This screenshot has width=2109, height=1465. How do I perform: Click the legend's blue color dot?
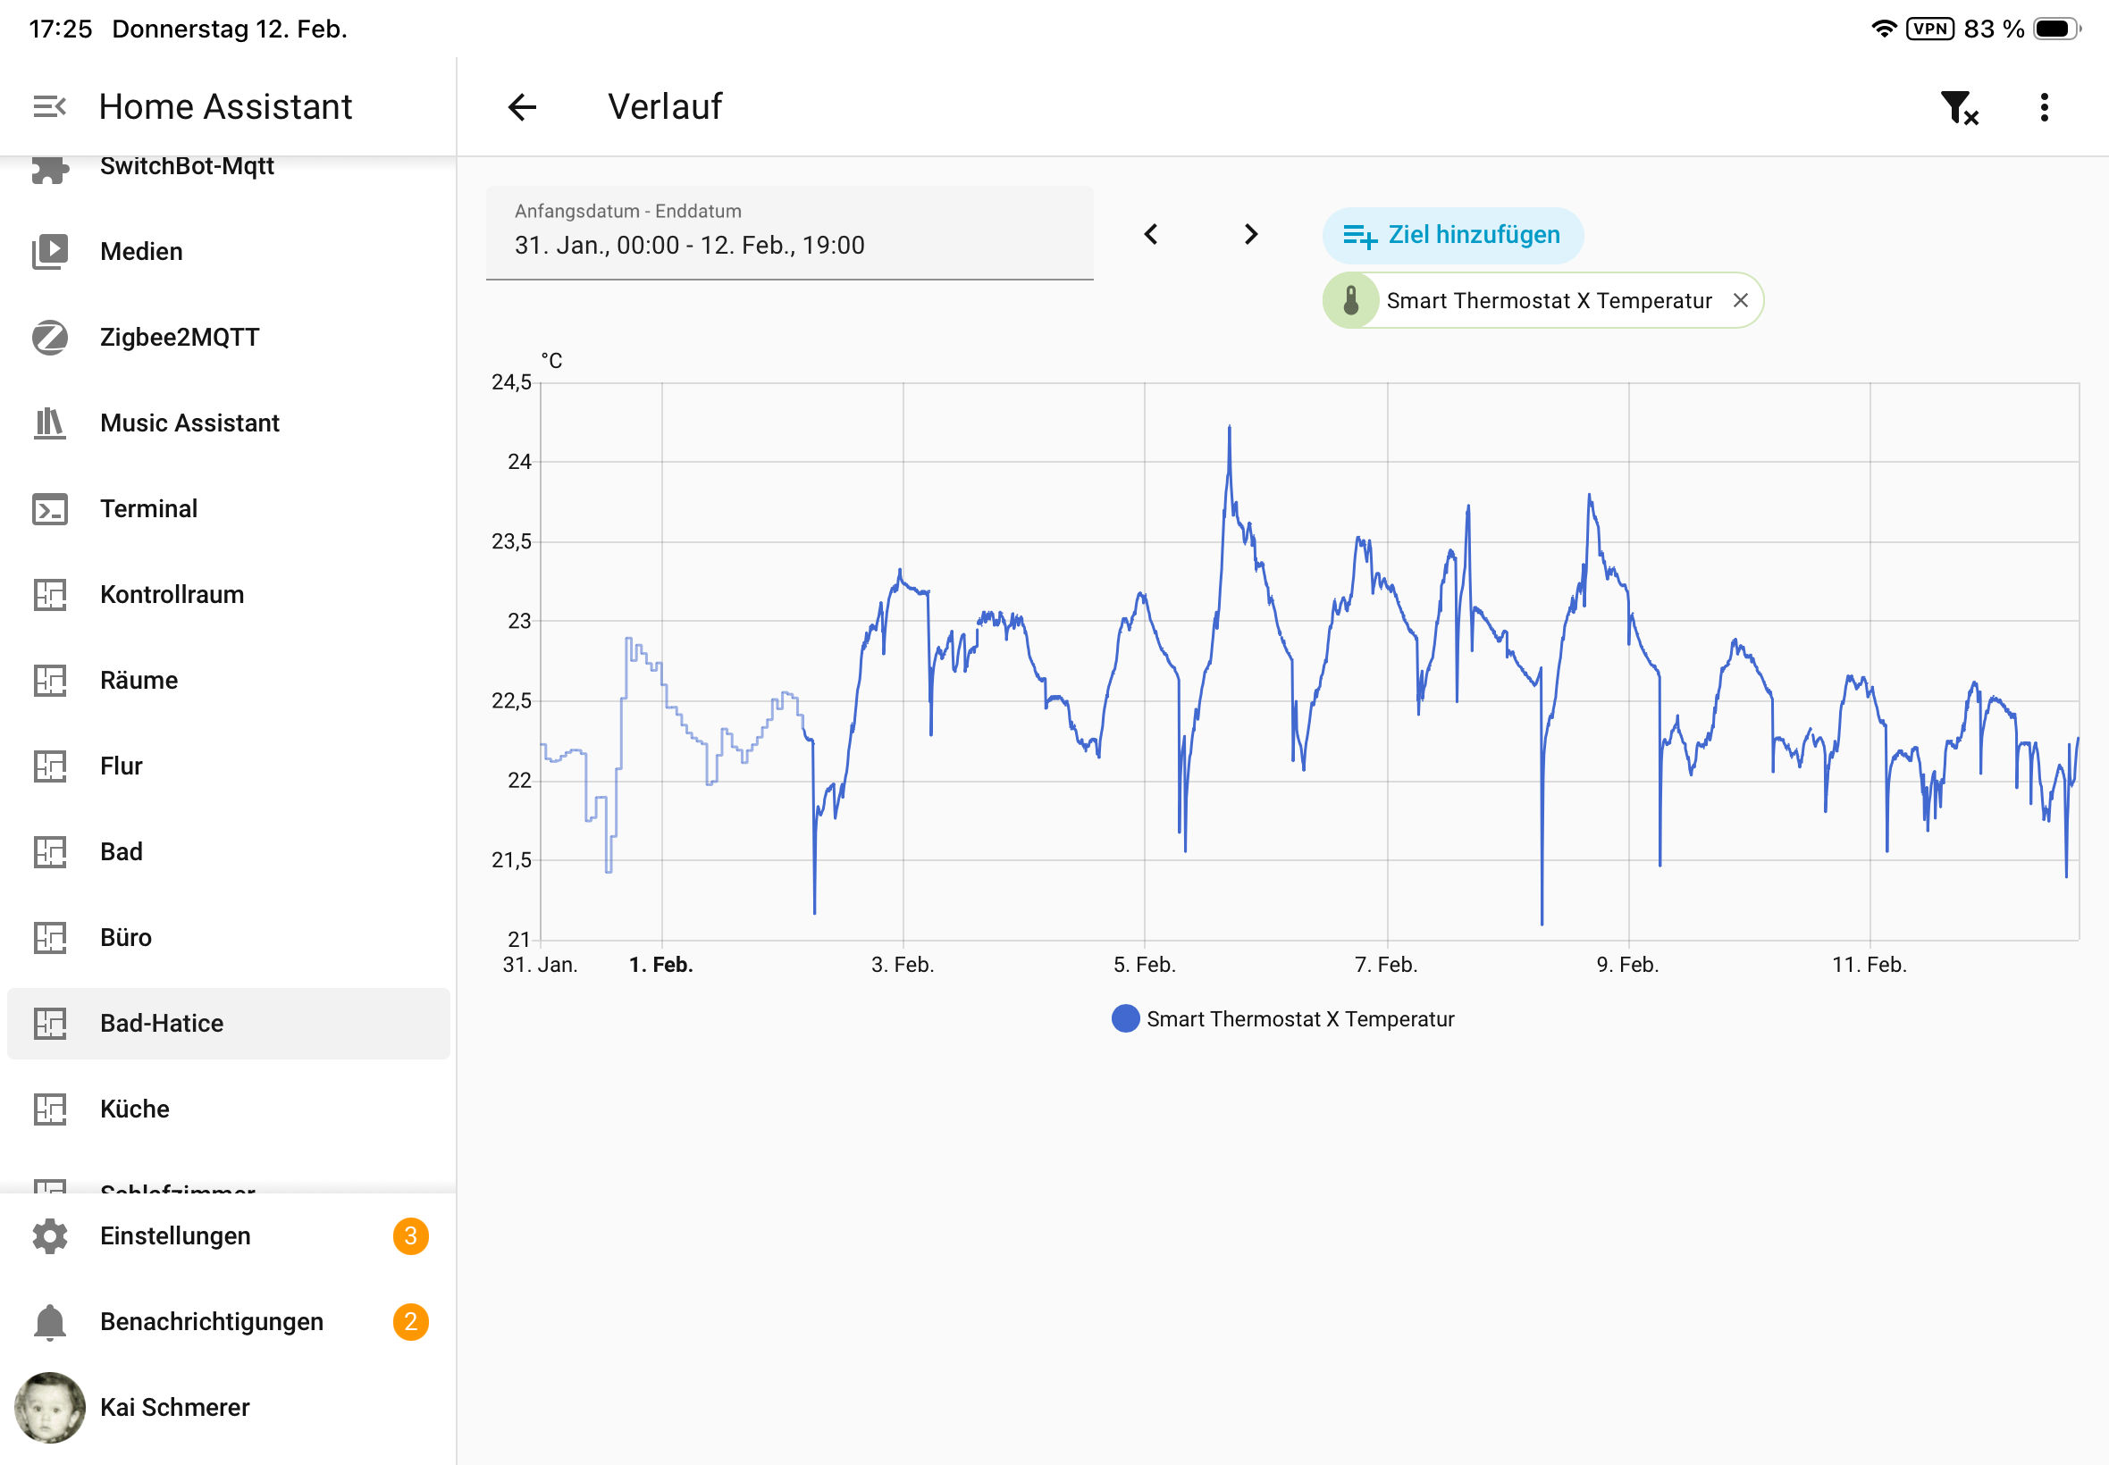(x=1125, y=1019)
